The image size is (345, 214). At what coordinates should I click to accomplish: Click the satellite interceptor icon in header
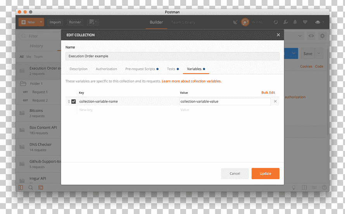pos(235,22)
